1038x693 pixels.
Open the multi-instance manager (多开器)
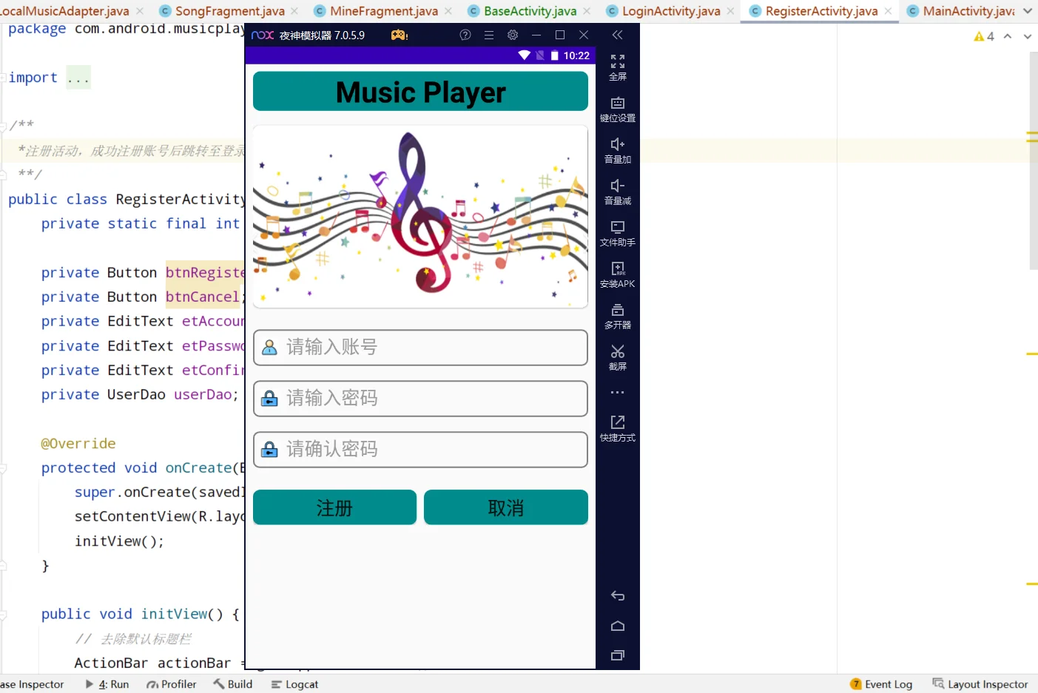pyautogui.click(x=618, y=317)
